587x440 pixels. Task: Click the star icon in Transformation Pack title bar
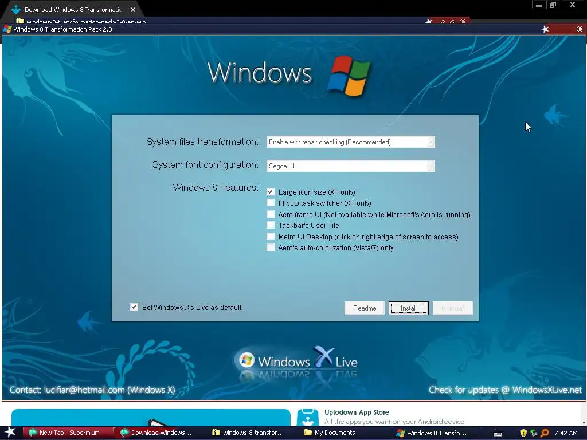pos(545,29)
